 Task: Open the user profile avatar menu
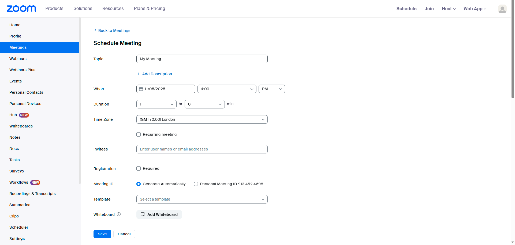(x=502, y=9)
